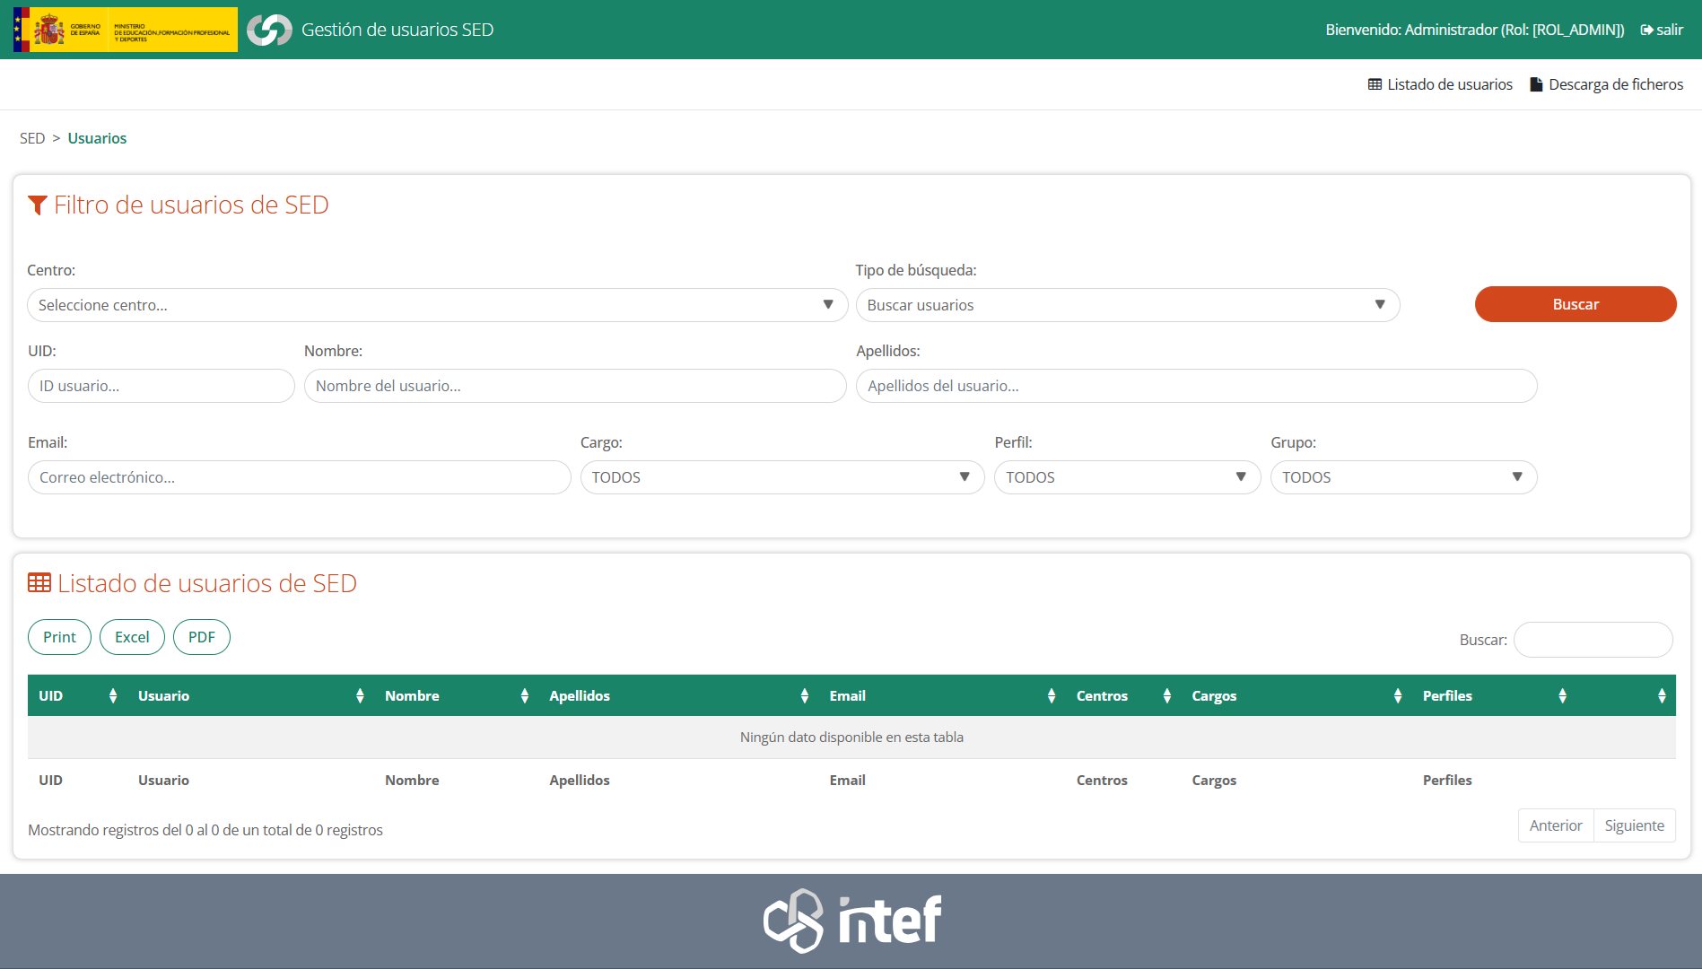1702x969 pixels.
Task: Click the intef logo in the footer
Action: (851, 921)
